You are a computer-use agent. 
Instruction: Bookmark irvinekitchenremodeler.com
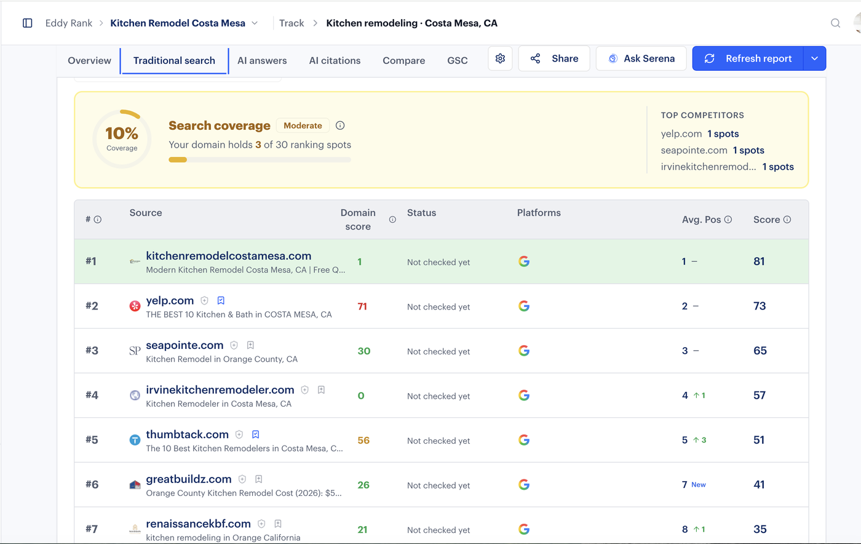(321, 390)
